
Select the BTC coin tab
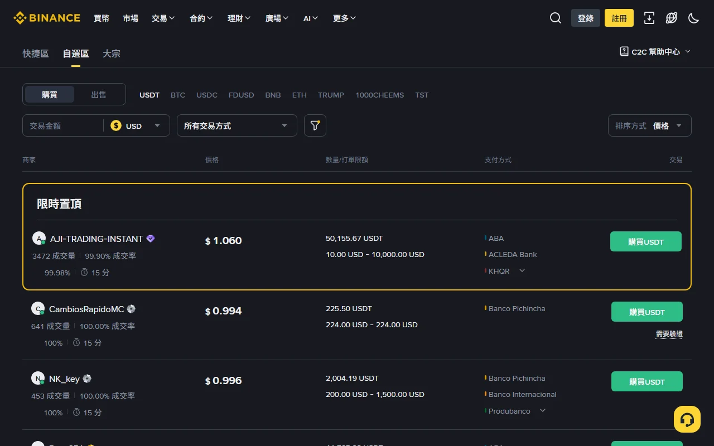[178, 95]
